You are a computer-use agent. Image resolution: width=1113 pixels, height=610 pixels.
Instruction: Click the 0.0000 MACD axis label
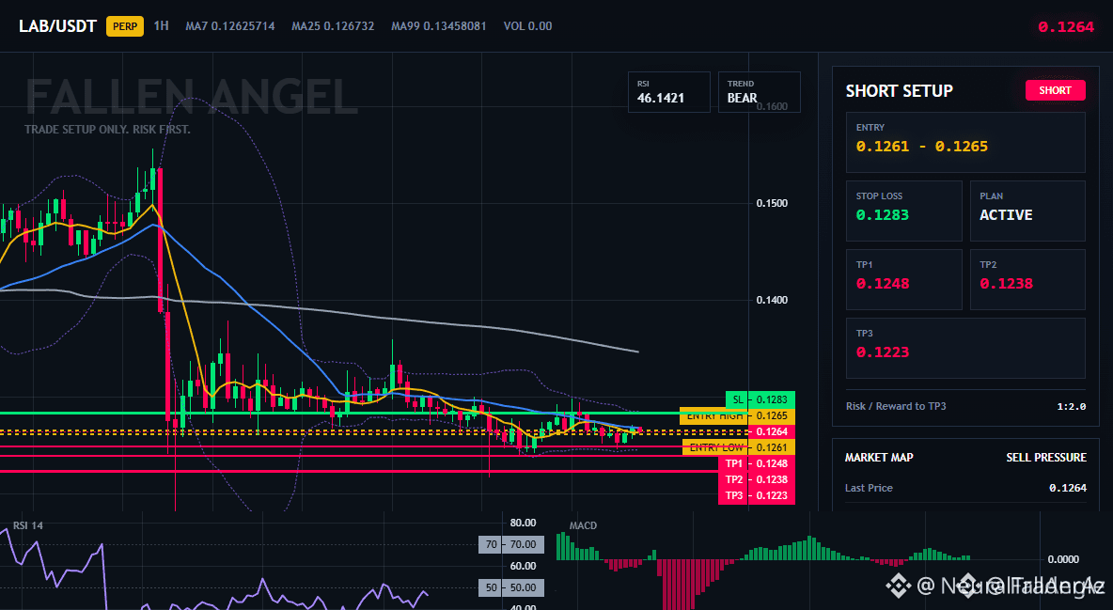1063,559
